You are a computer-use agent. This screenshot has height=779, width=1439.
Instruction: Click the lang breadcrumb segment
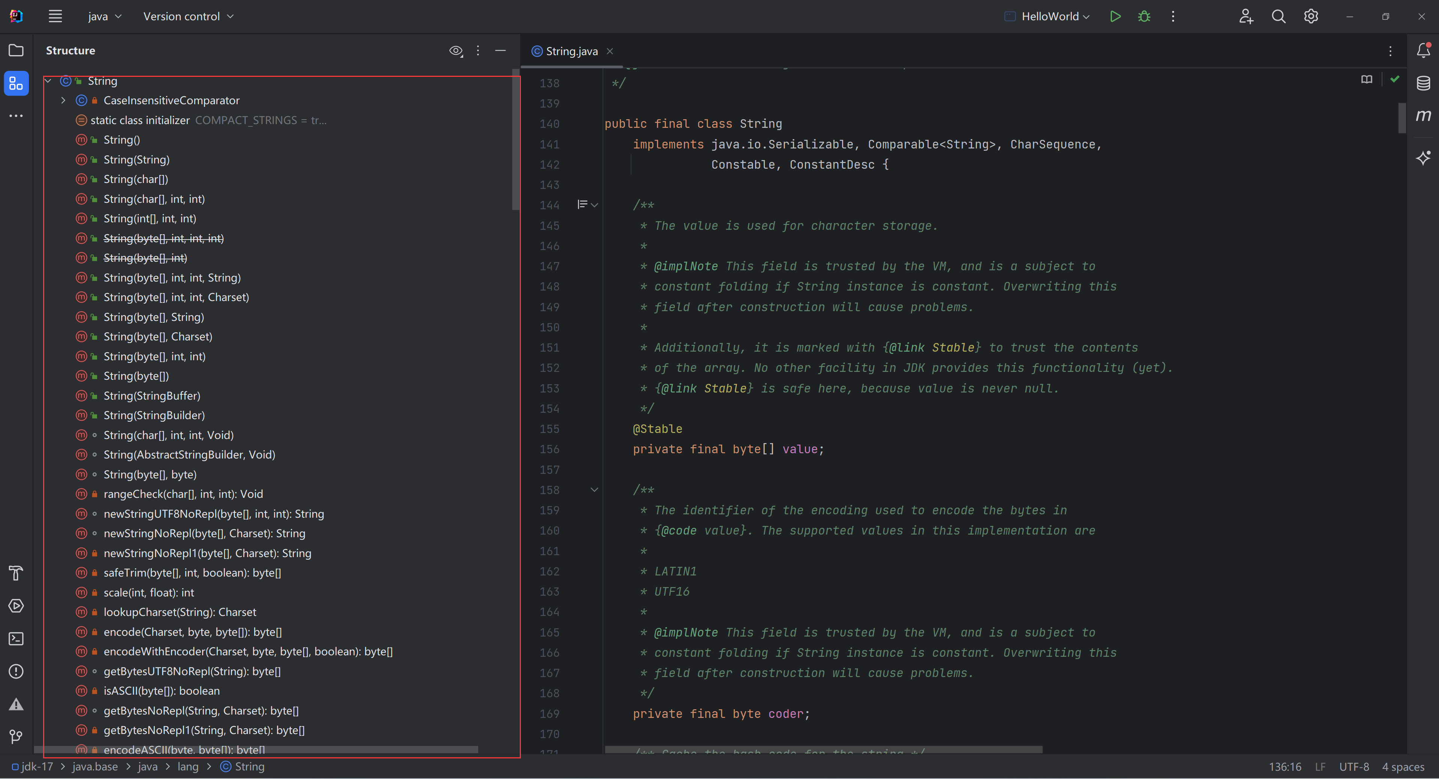click(188, 767)
